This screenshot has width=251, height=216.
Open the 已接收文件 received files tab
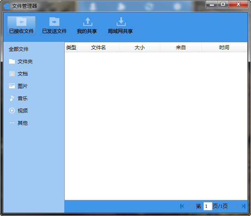21,25
